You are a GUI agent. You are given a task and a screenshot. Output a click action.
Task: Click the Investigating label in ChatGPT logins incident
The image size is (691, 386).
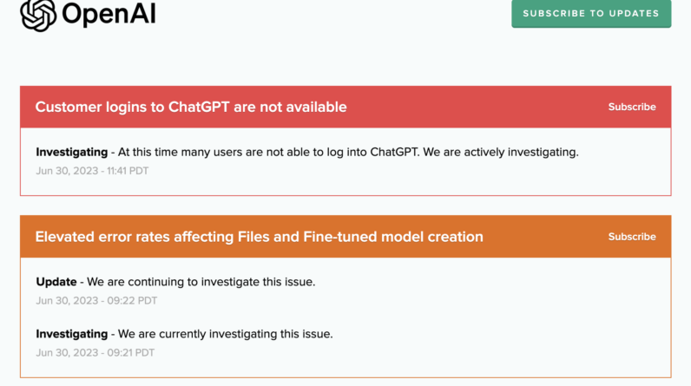pos(71,152)
